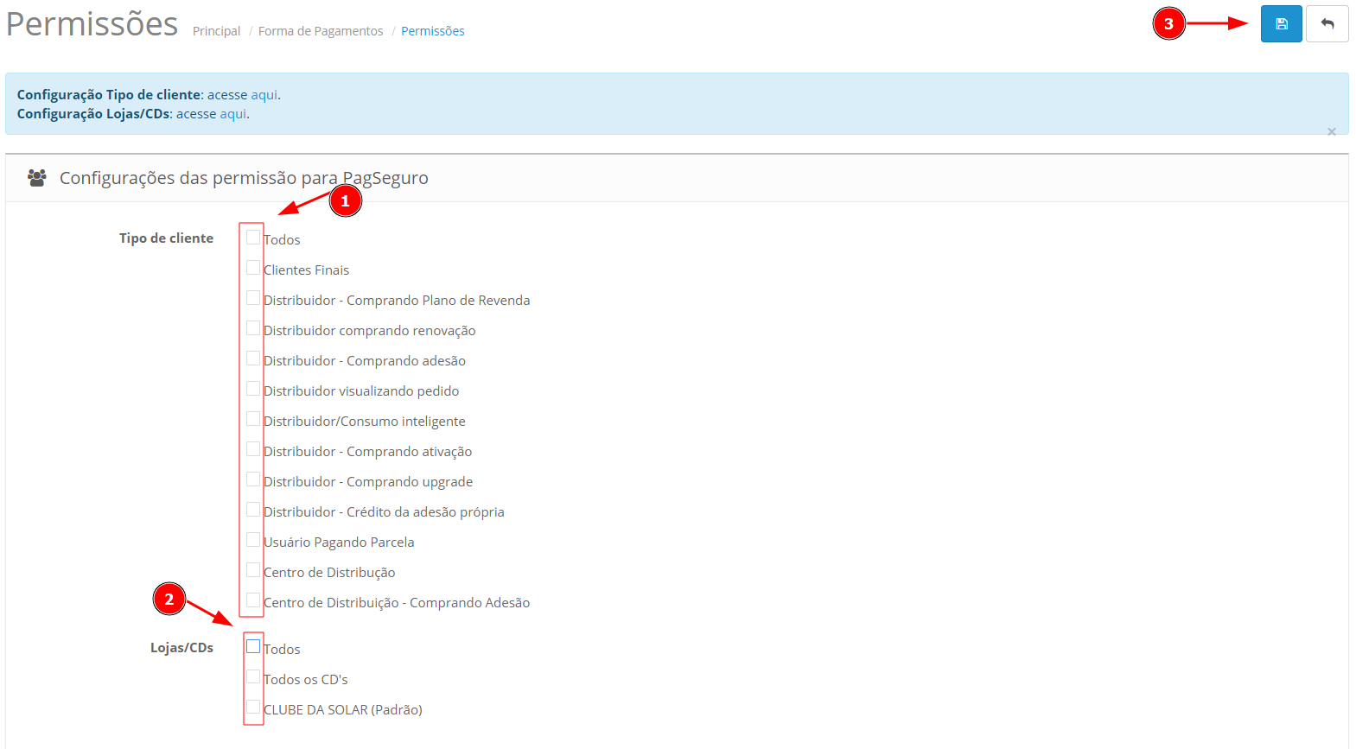Enable the Clientes Finais checkbox
This screenshot has width=1356, height=749.
click(x=253, y=268)
